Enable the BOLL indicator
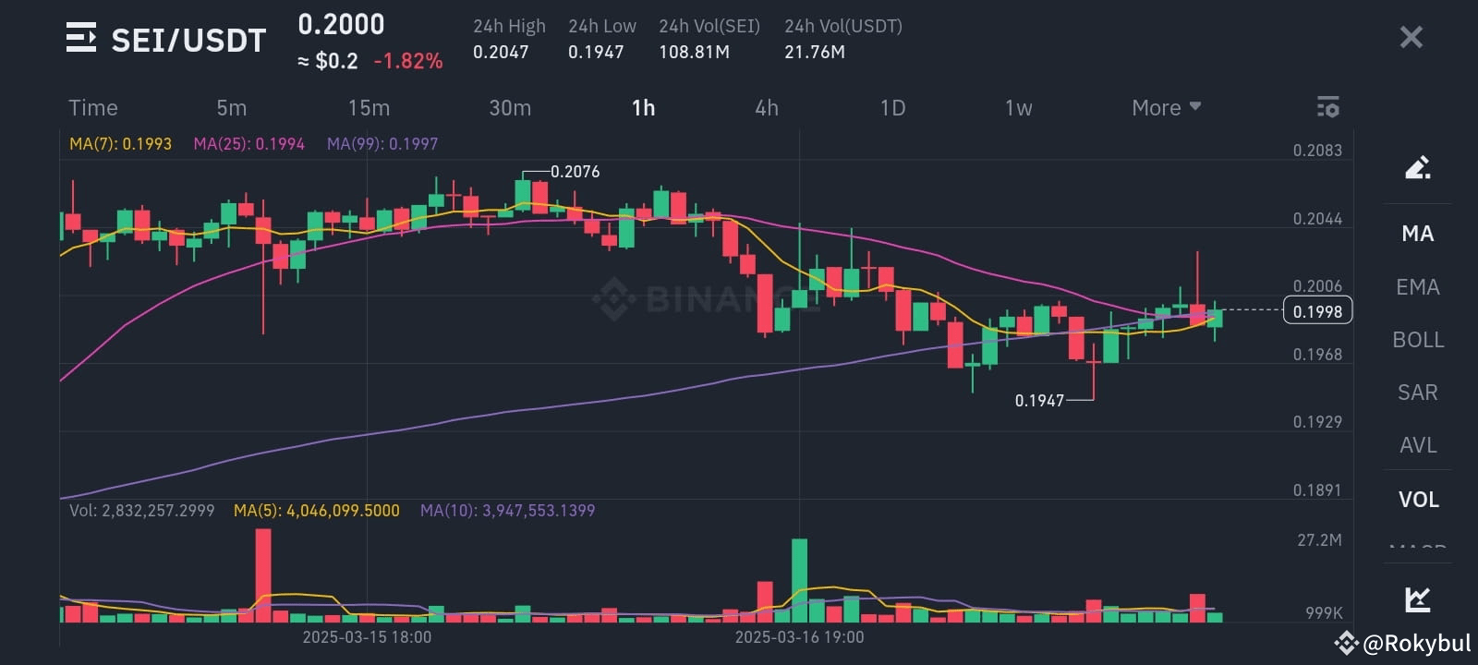The width and height of the screenshot is (1478, 665). (x=1417, y=339)
